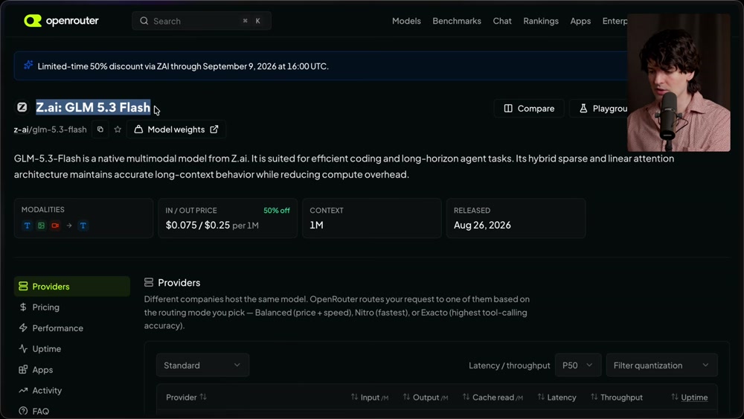Click the Providers heading server icon
This screenshot has width=744, height=419.
pyautogui.click(x=149, y=282)
